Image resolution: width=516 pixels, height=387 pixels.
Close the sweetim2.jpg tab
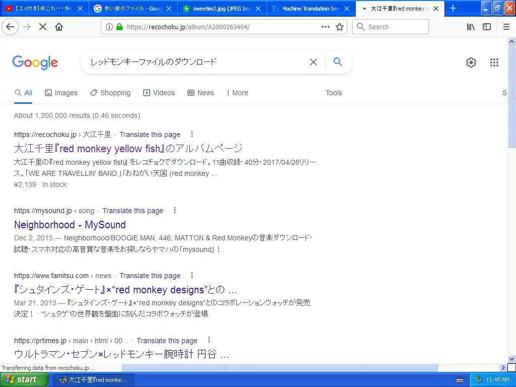click(x=258, y=9)
